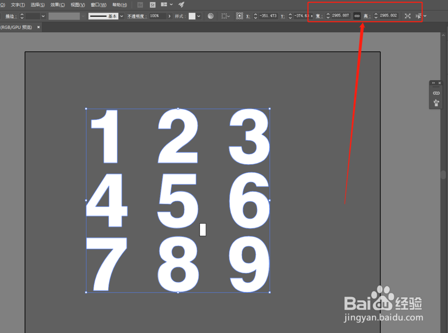Collapse floating panel double-arrow
This screenshot has height=333, width=448.
click(433, 83)
